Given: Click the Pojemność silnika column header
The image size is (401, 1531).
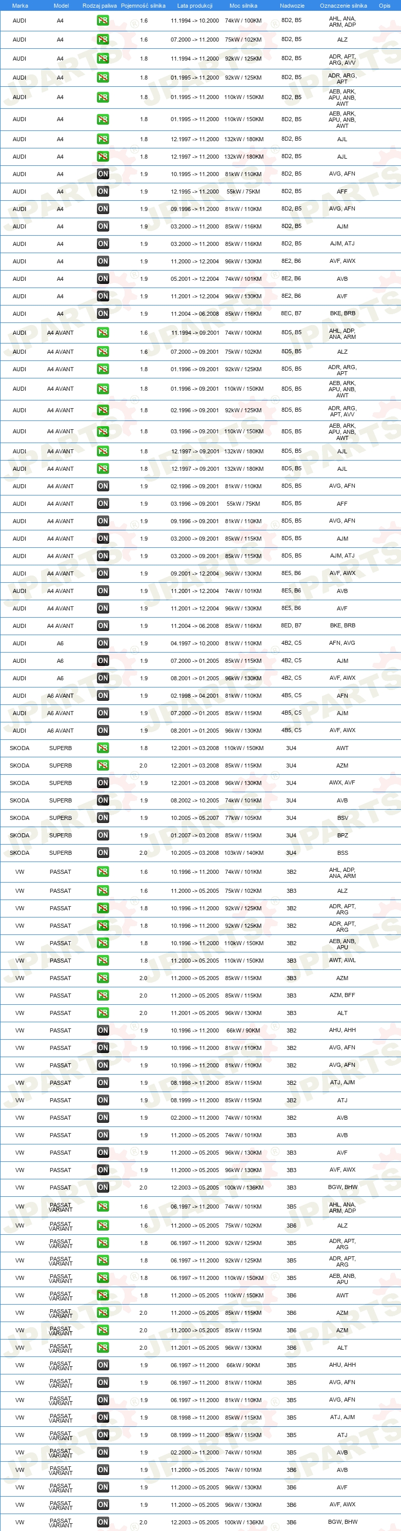Looking at the screenshot, I should [143, 5].
